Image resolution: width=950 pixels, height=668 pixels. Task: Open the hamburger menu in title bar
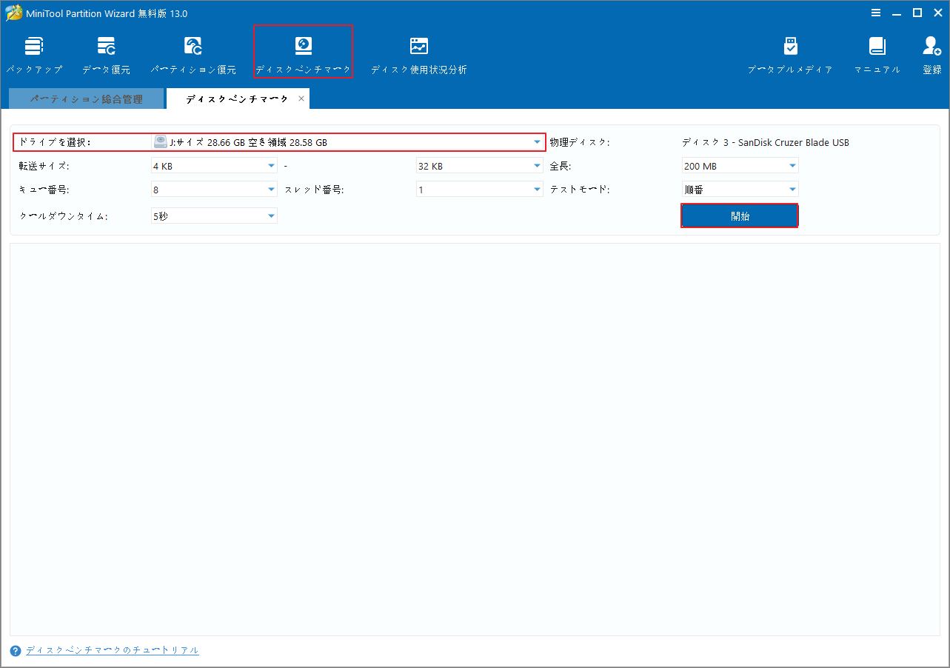point(876,13)
